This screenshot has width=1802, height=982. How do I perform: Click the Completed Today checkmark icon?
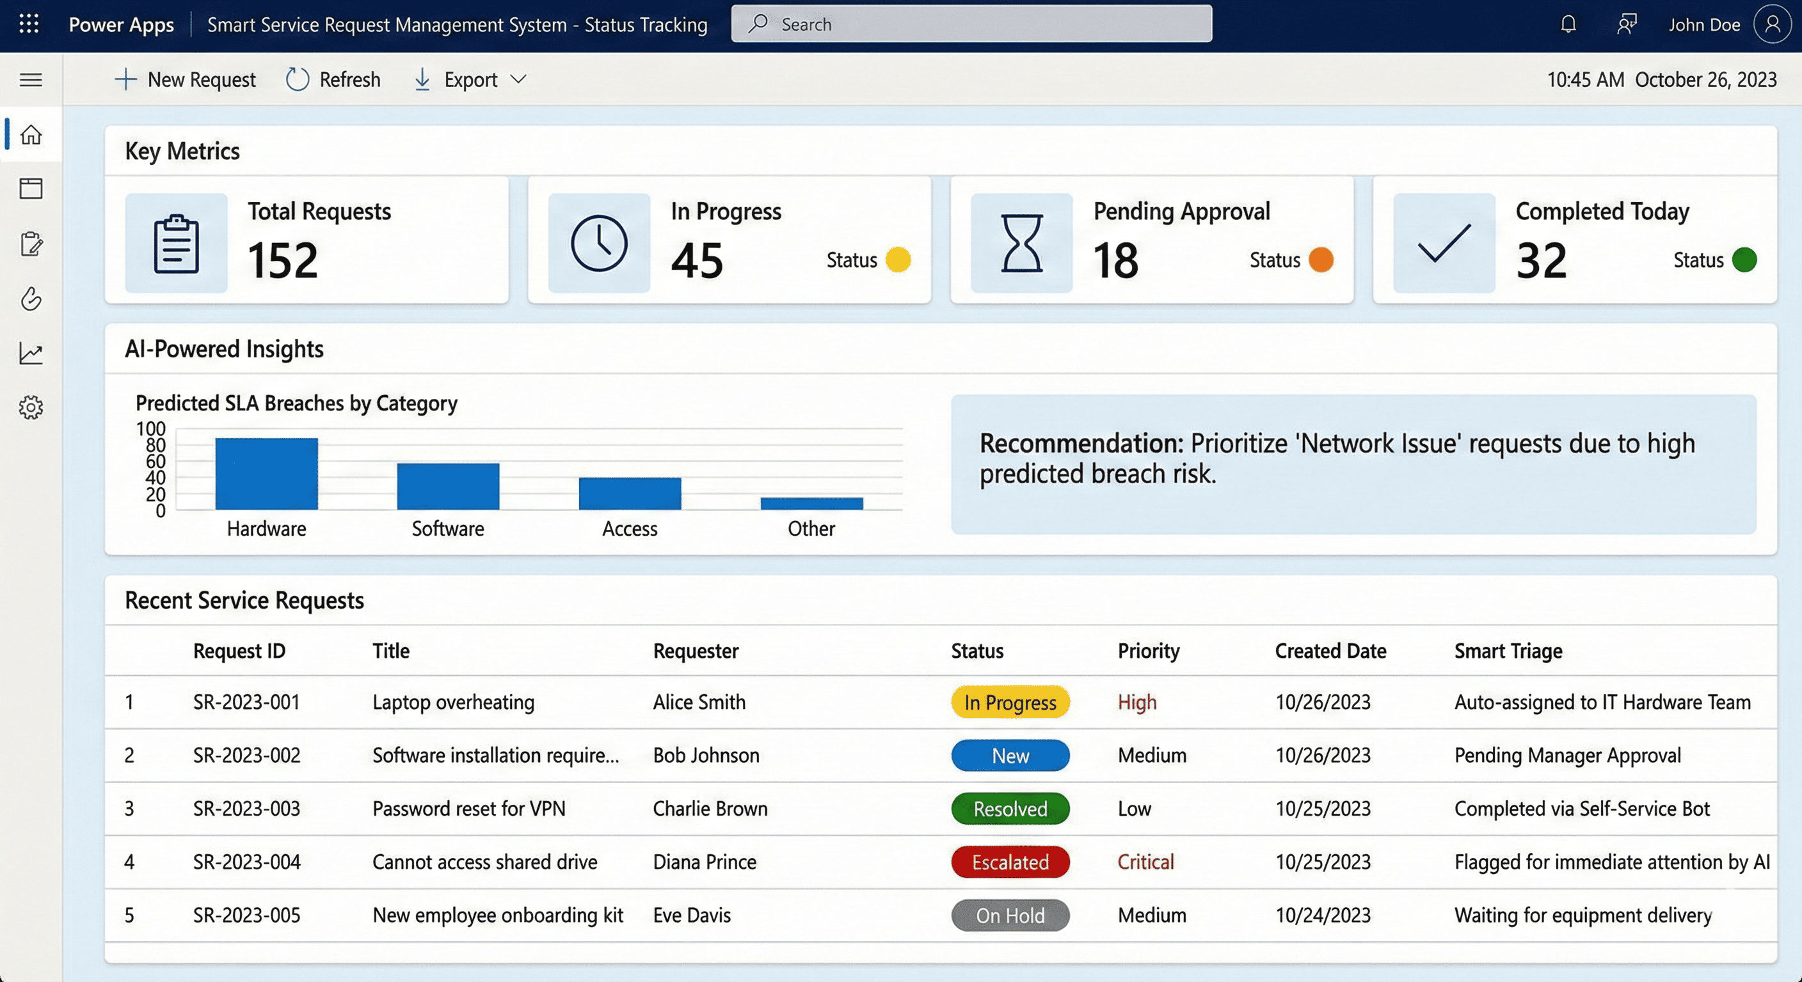click(1444, 243)
